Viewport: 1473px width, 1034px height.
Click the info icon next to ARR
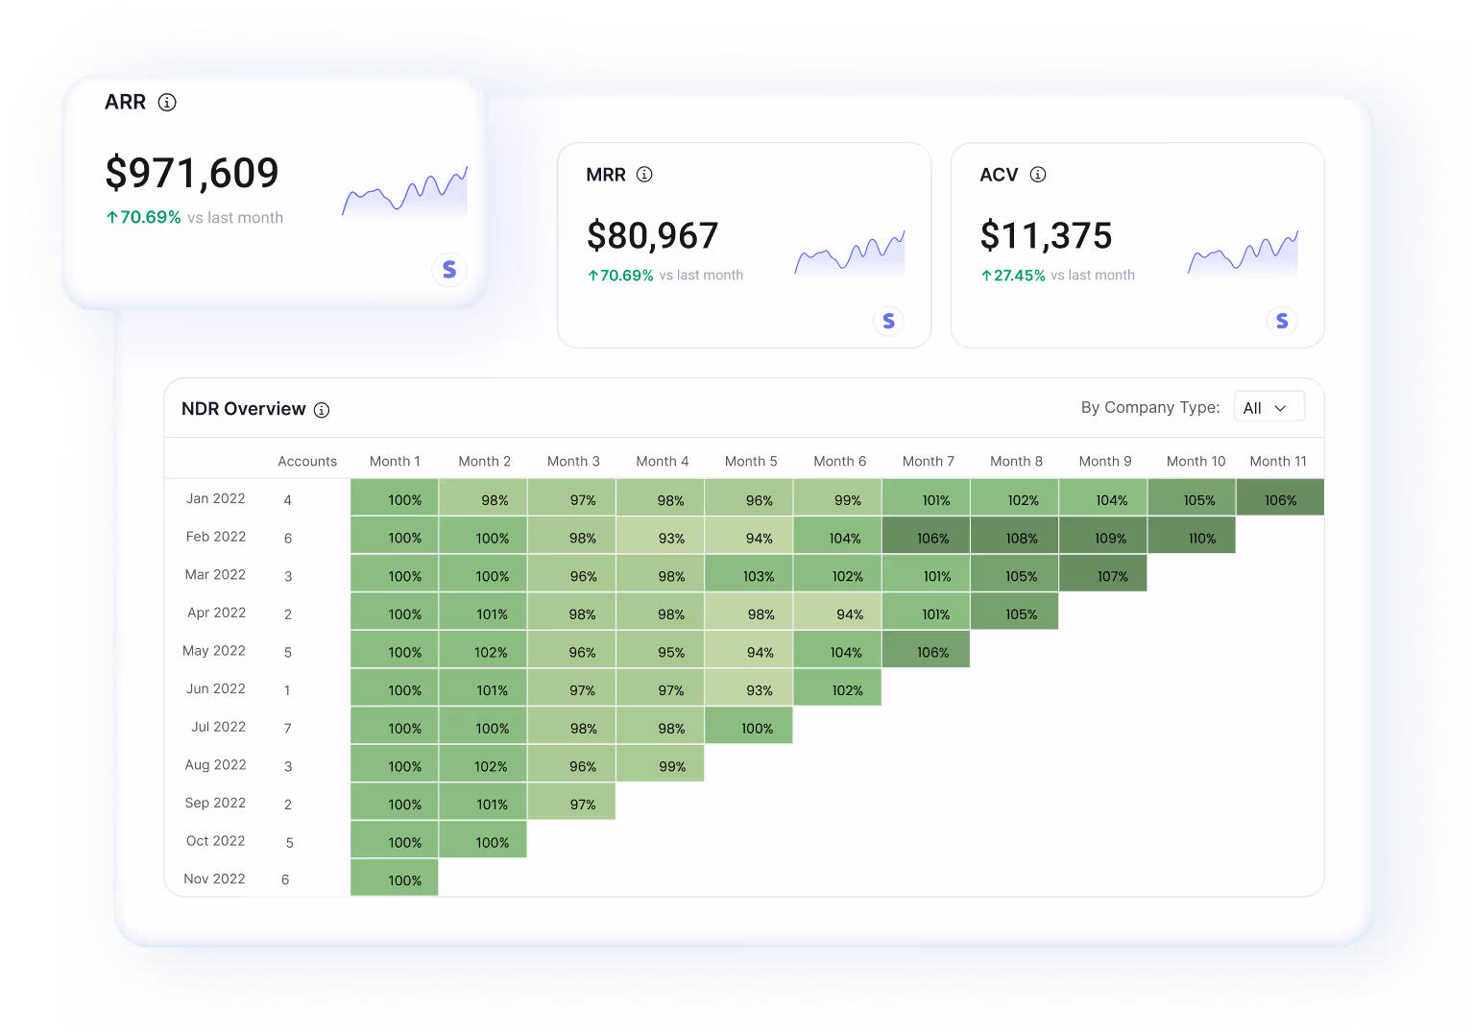pos(167,103)
